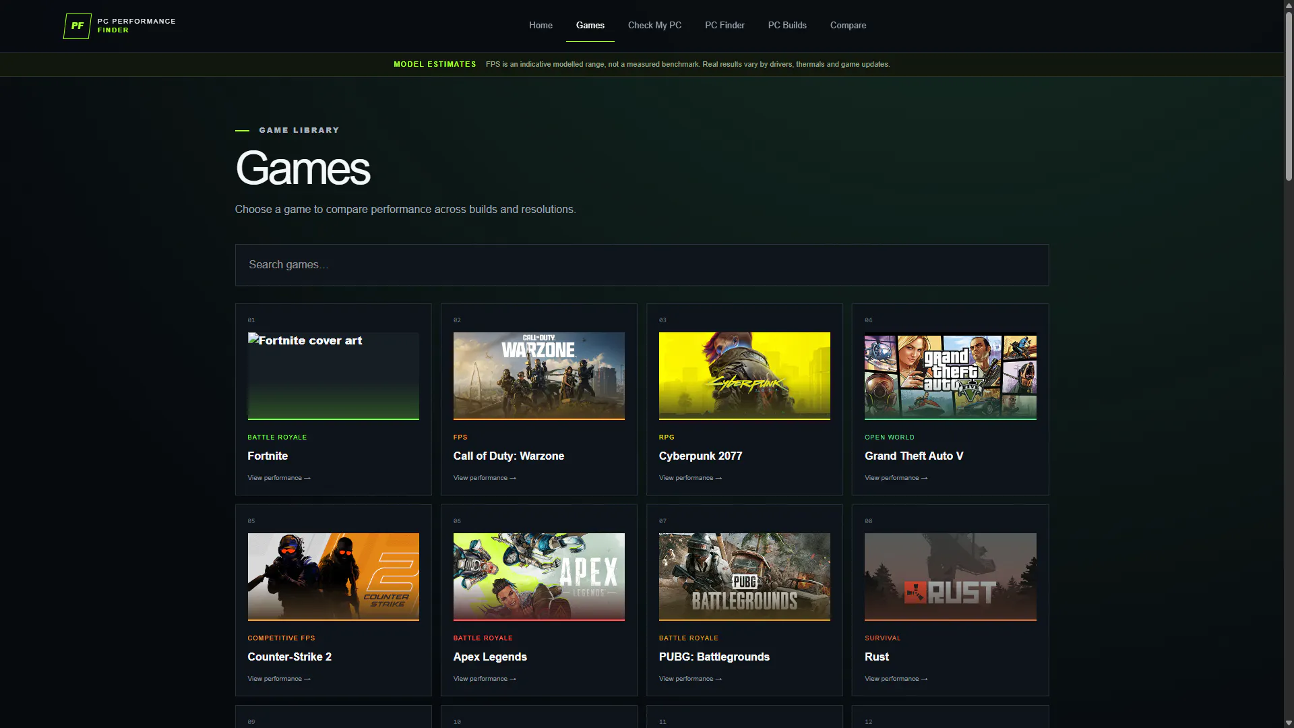
Task: Click the SURVIVAL genre tag
Action: point(882,638)
